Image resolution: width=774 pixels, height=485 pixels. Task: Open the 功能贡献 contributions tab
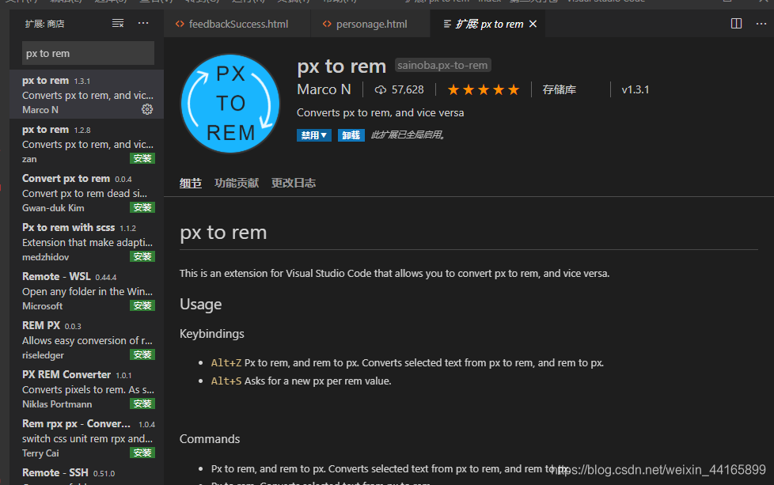(237, 184)
